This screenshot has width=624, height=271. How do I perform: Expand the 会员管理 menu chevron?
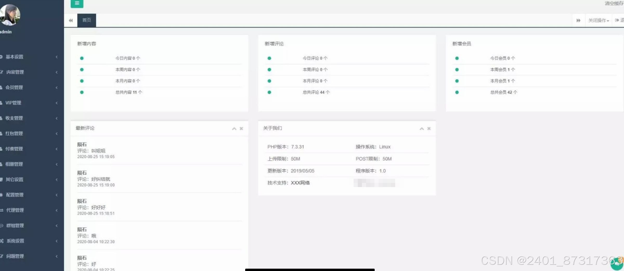coord(57,88)
